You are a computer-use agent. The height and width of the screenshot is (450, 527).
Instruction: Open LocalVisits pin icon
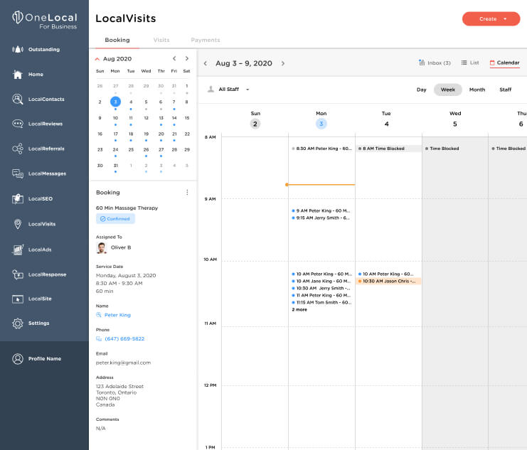tap(18, 224)
